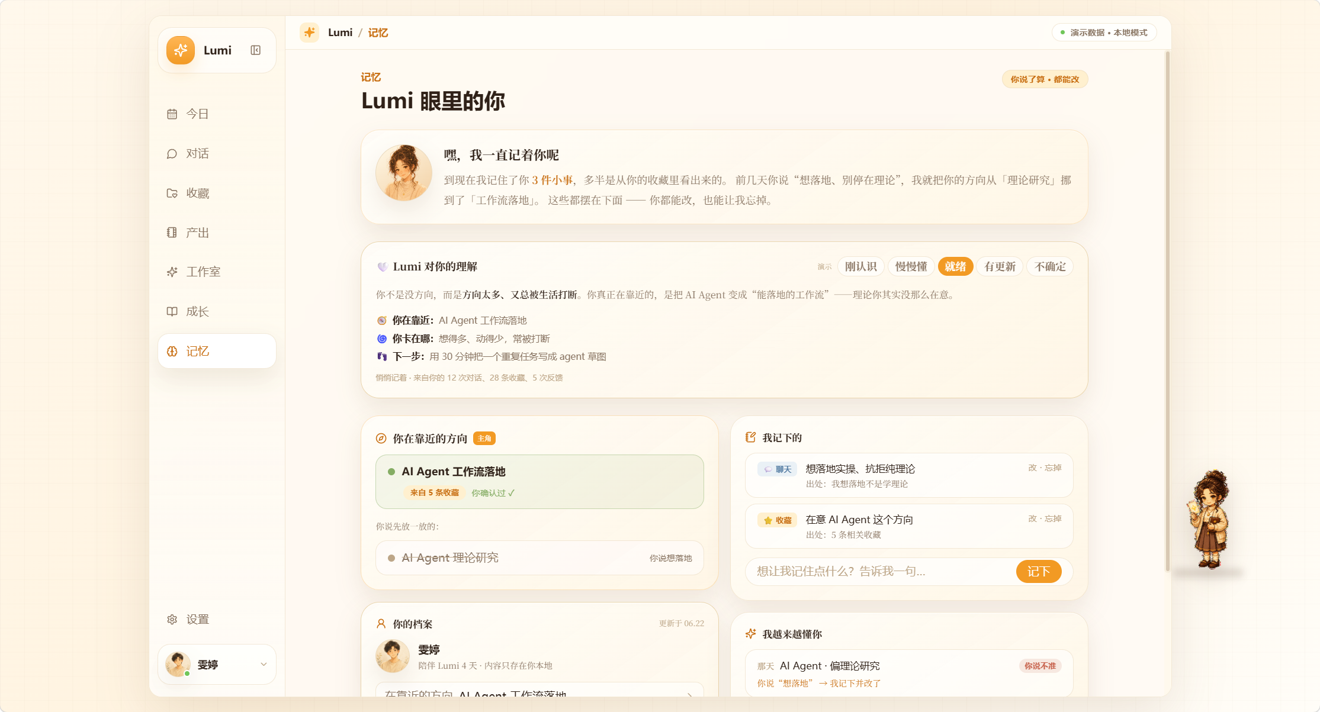Select the 慢慢懂 state chip
Image resolution: width=1320 pixels, height=712 pixels.
(x=911, y=267)
